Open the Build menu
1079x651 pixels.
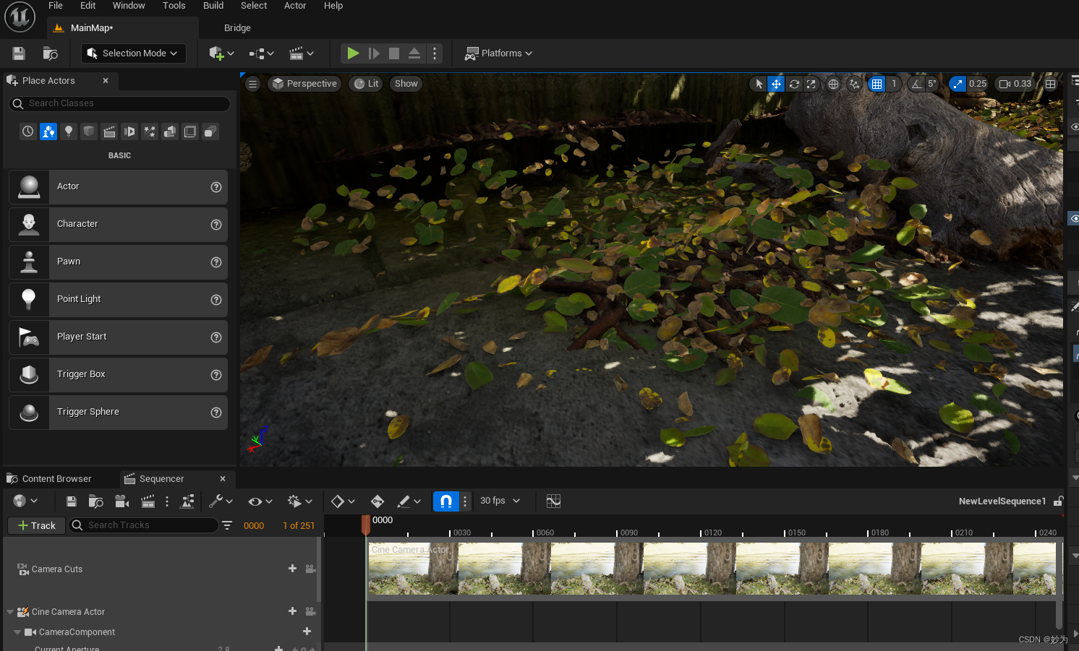pyautogui.click(x=213, y=6)
